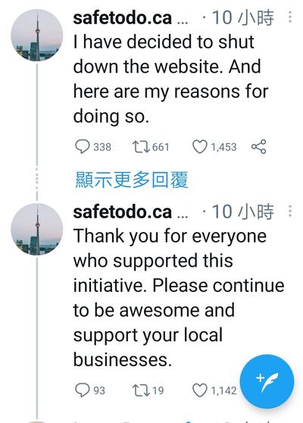Open the first tweet's 10 小時 timestamp
303x423 pixels.
(x=243, y=17)
